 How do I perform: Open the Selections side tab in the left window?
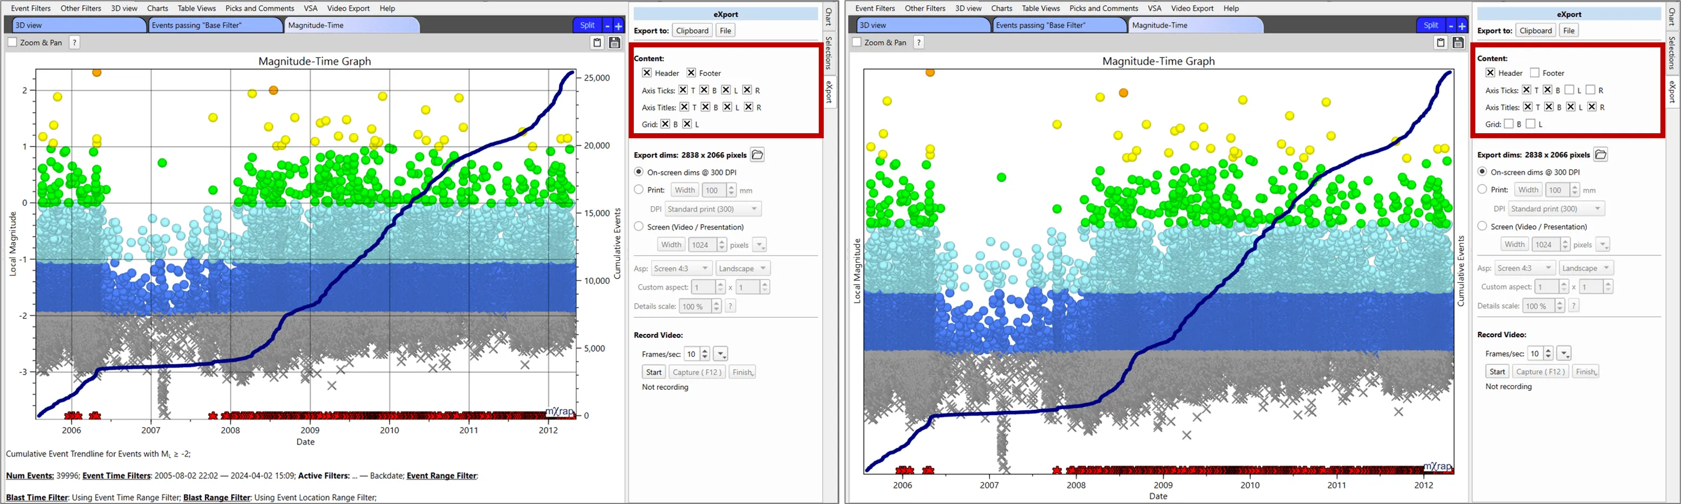pos(829,52)
